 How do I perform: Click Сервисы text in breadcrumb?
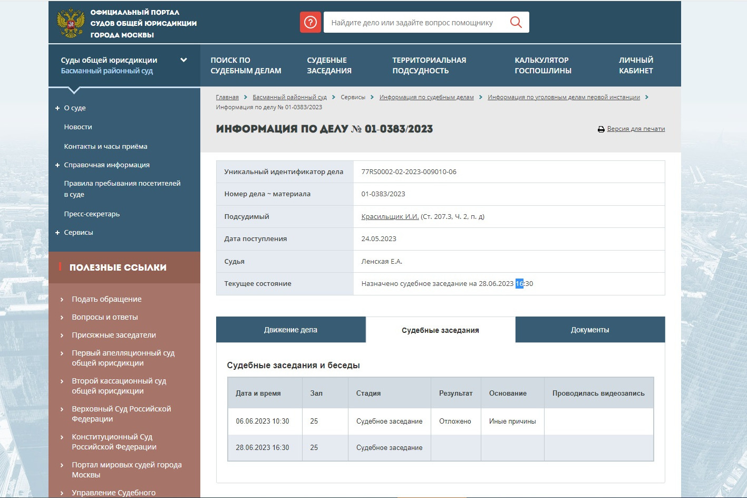[353, 97]
